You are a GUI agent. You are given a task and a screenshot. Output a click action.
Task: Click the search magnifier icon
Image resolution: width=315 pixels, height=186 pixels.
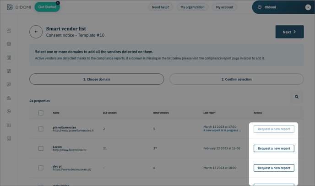pos(297,97)
